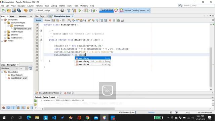
Task: Click the Profile Project icon
Action: tap(93, 10)
